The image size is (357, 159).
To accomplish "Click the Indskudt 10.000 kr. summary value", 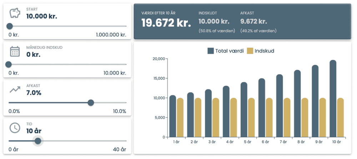I will point(214,21).
